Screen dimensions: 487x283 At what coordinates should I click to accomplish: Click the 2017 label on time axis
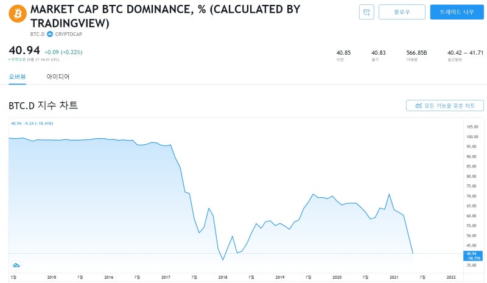166,277
